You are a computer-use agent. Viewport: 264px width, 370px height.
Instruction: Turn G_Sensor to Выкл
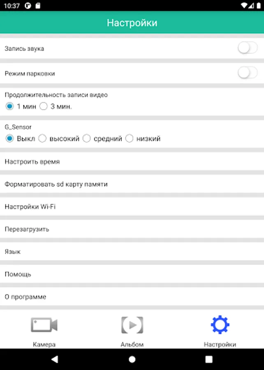9,139
